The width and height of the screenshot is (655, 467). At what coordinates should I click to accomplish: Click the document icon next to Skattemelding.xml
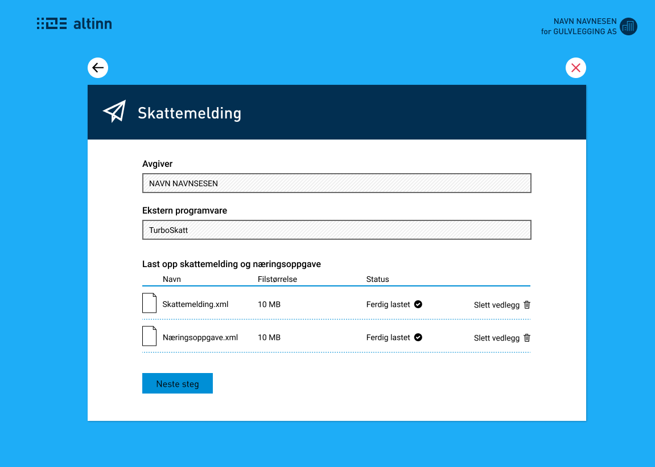(149, 302)
